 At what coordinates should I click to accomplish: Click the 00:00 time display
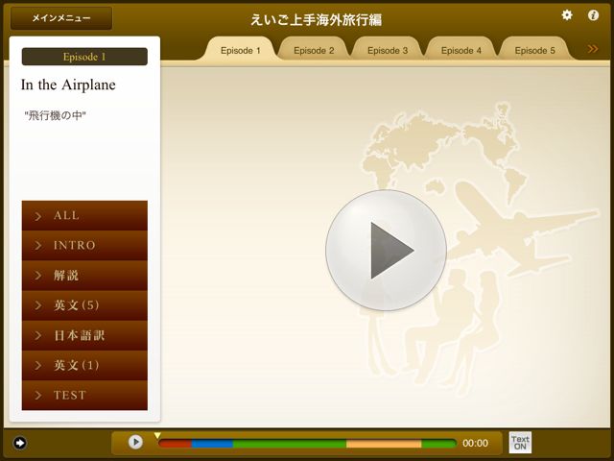pos(475,444)
